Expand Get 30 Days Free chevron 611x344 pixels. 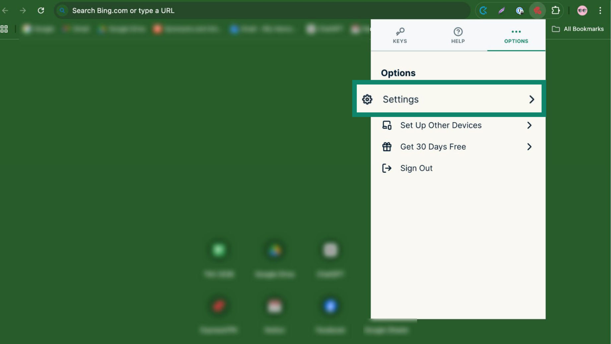(x=529, y=147)
